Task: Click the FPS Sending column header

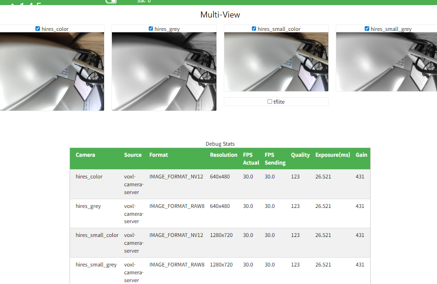Action: (x=275, y=159)
